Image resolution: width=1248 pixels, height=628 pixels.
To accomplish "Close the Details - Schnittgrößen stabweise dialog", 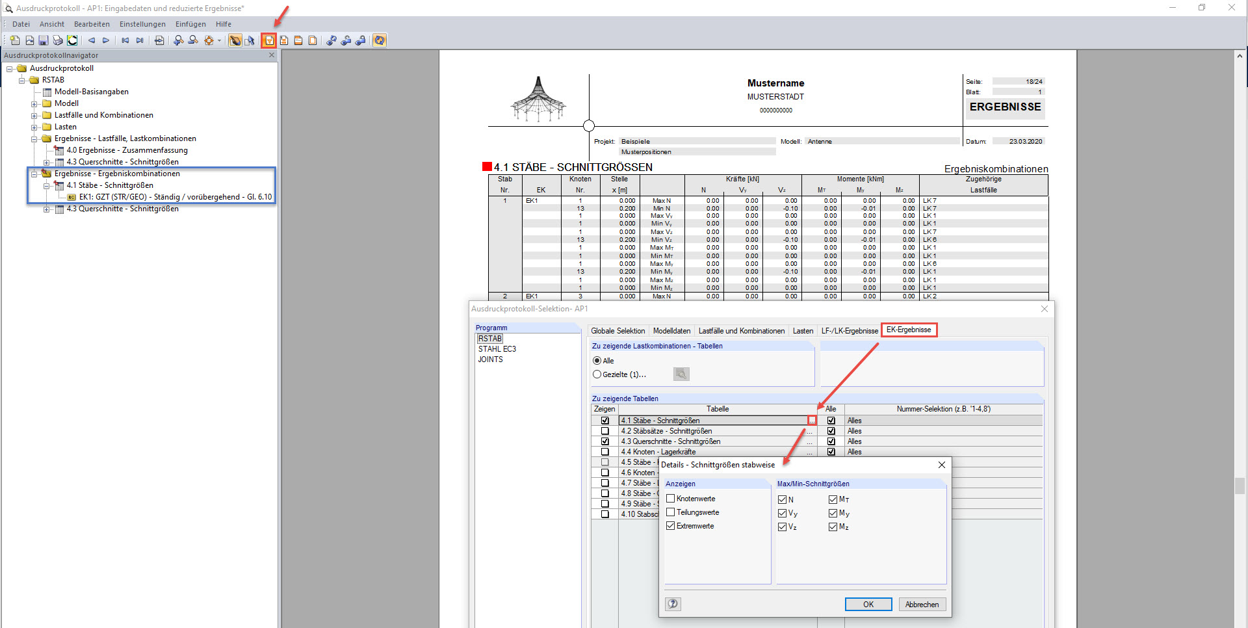I will pyautogui.click(x=942, y=465).
